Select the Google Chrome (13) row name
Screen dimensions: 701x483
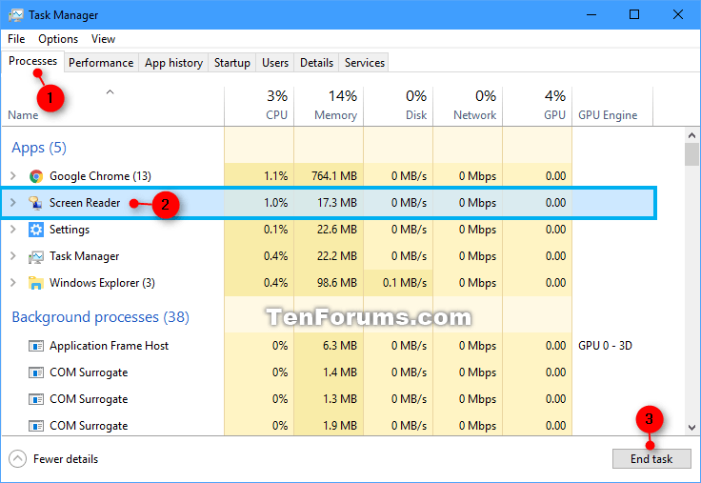point(101,176)
